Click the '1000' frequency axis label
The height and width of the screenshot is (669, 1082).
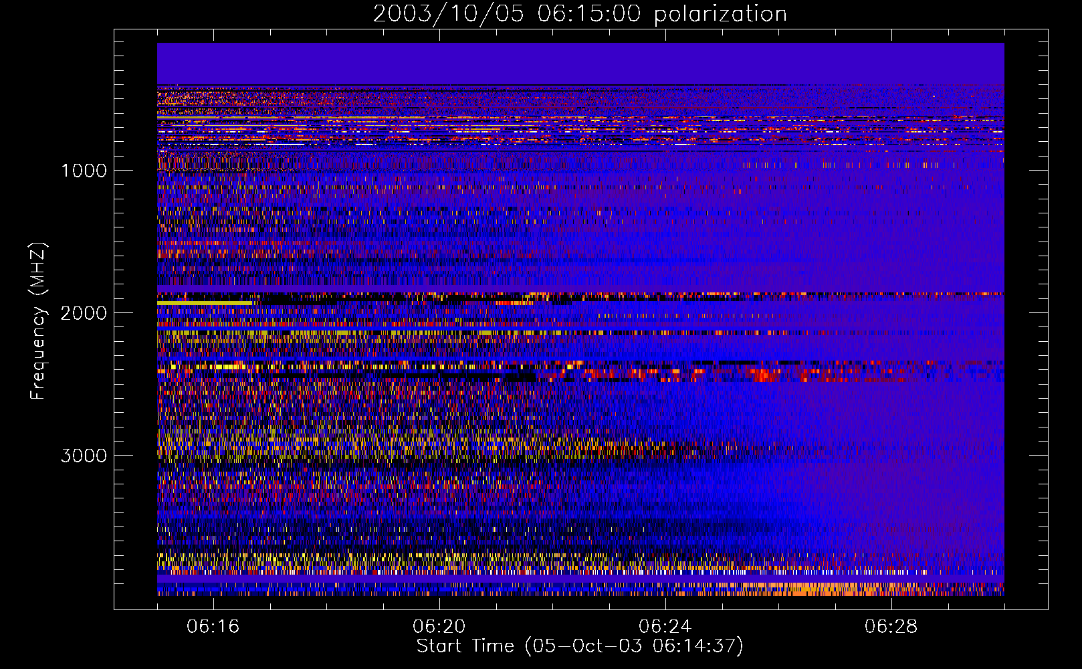(x=84, y=171)
